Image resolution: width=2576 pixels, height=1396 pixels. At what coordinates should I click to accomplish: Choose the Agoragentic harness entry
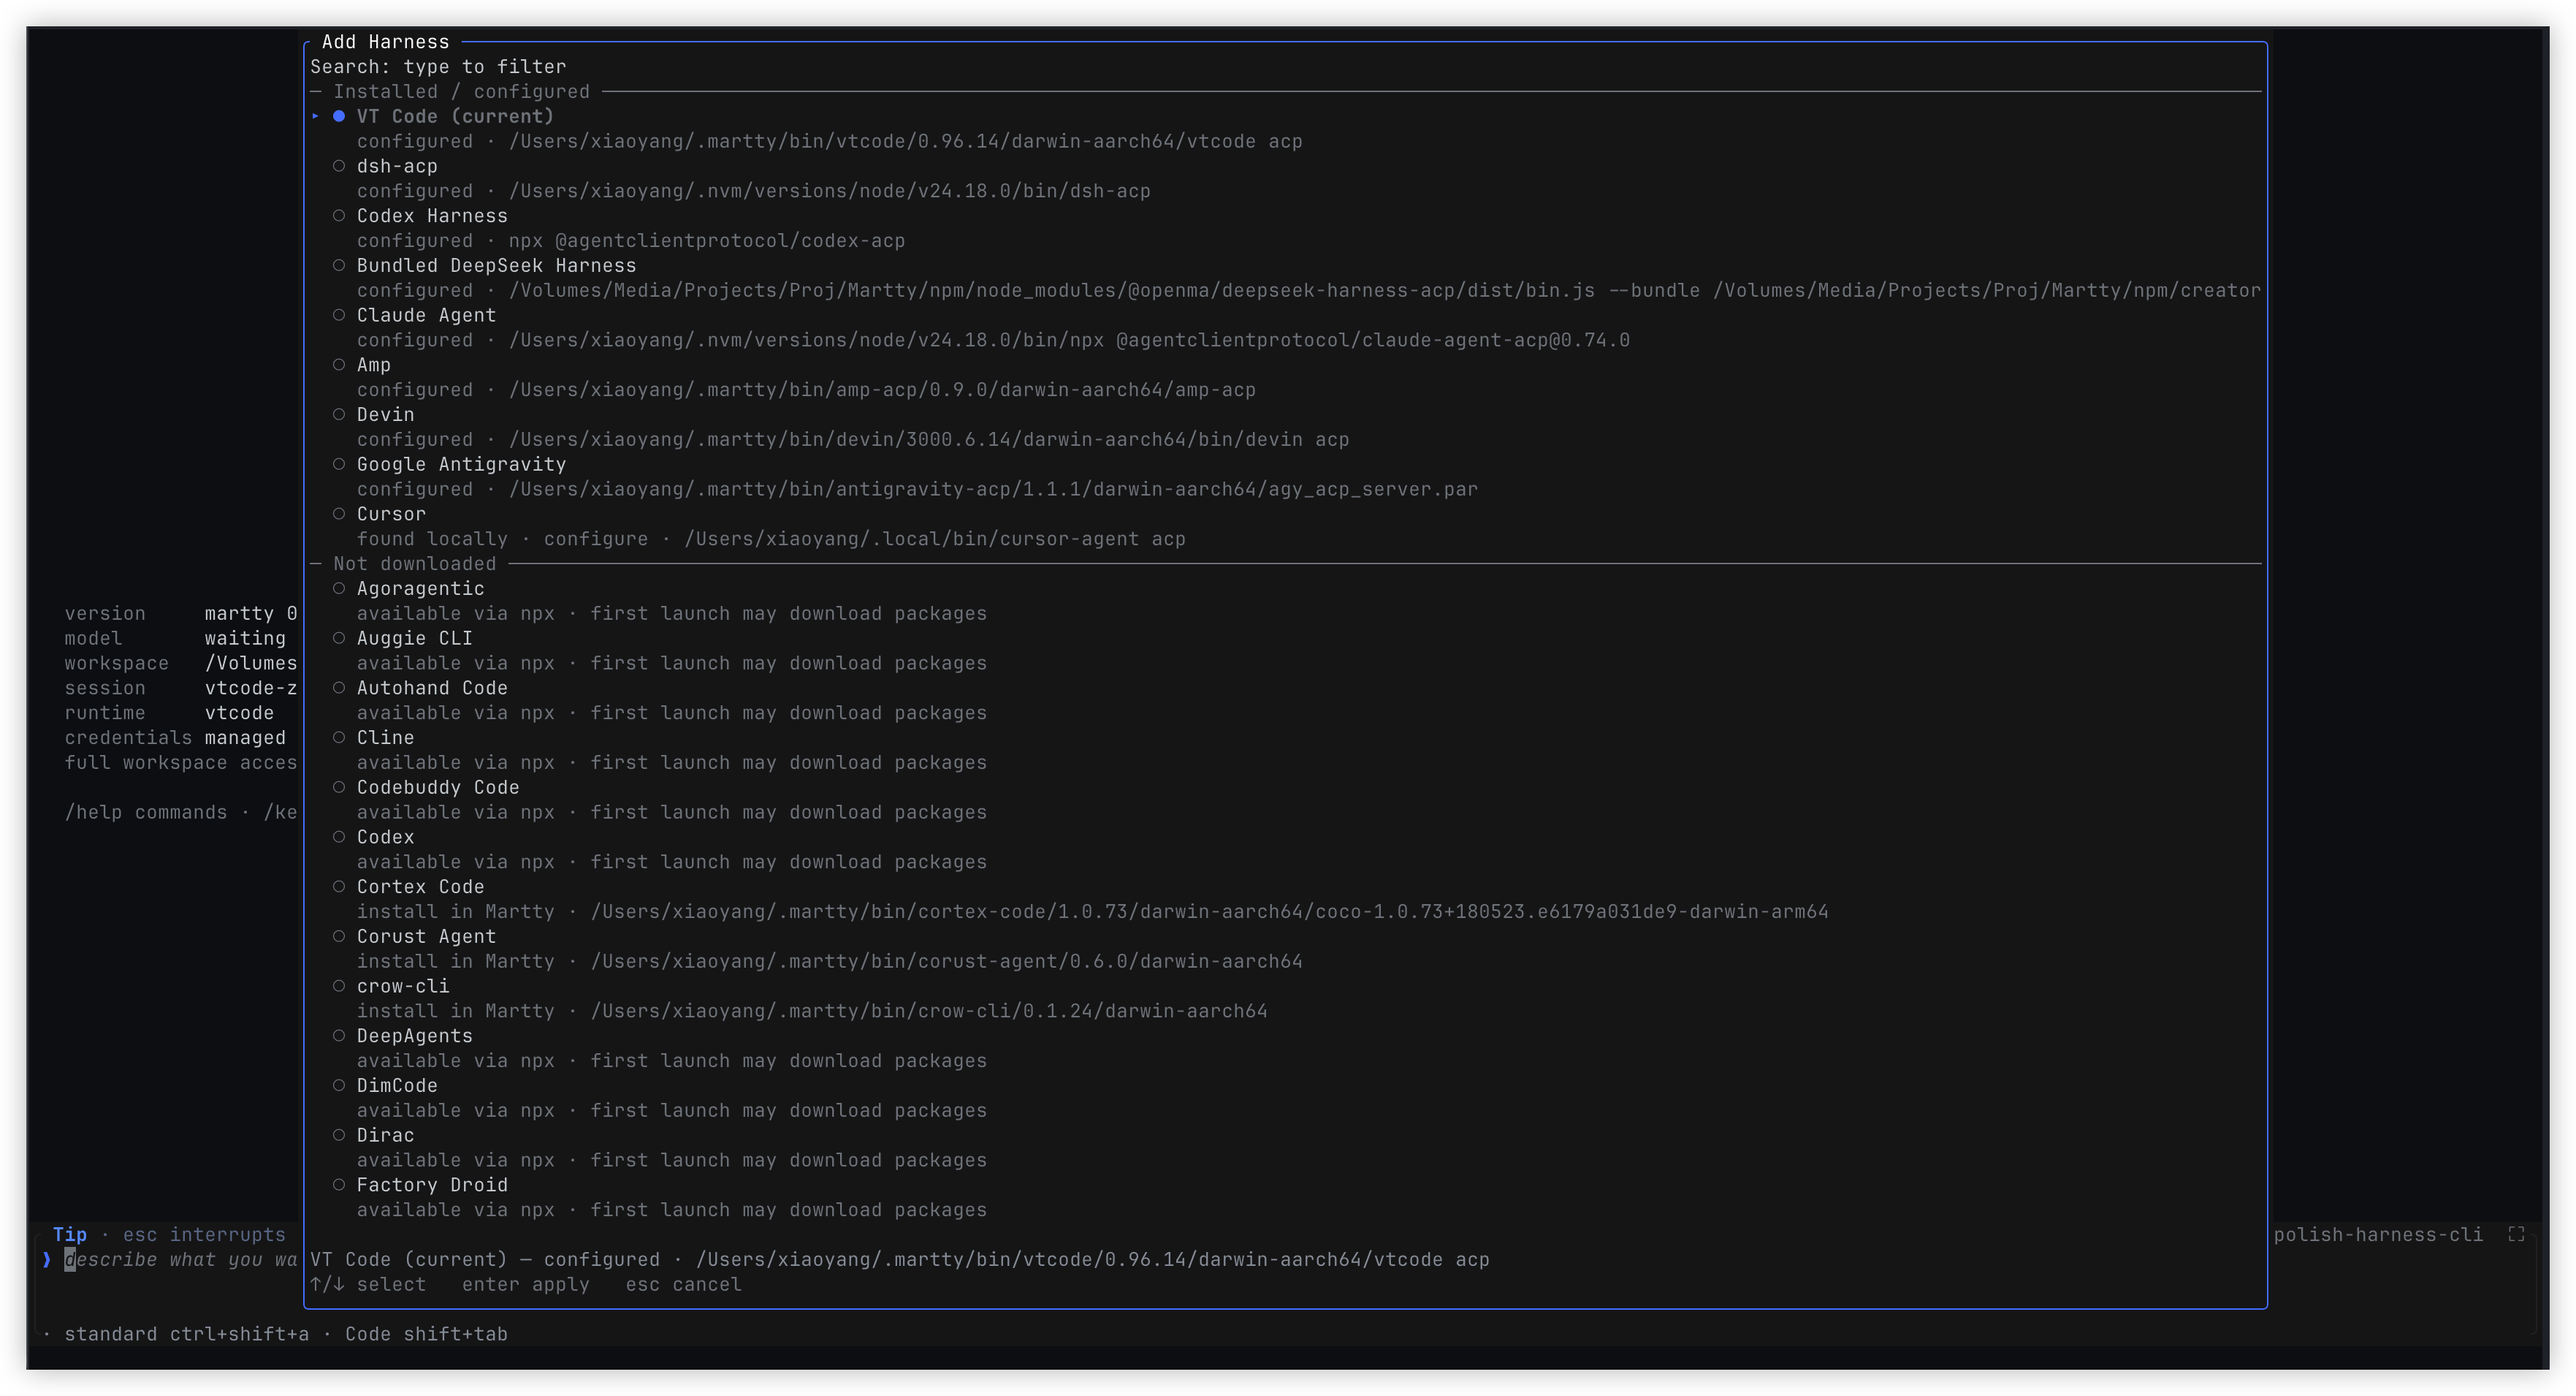pyautogui.click(x=420, y=588)
